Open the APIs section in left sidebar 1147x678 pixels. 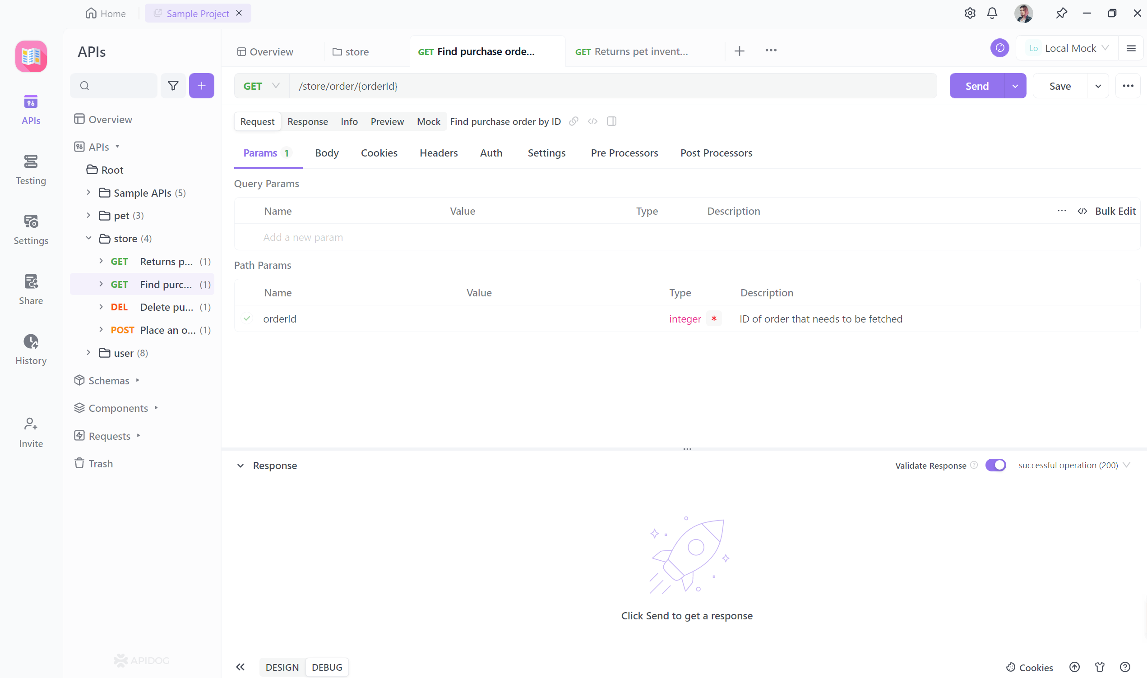[31, 109]
